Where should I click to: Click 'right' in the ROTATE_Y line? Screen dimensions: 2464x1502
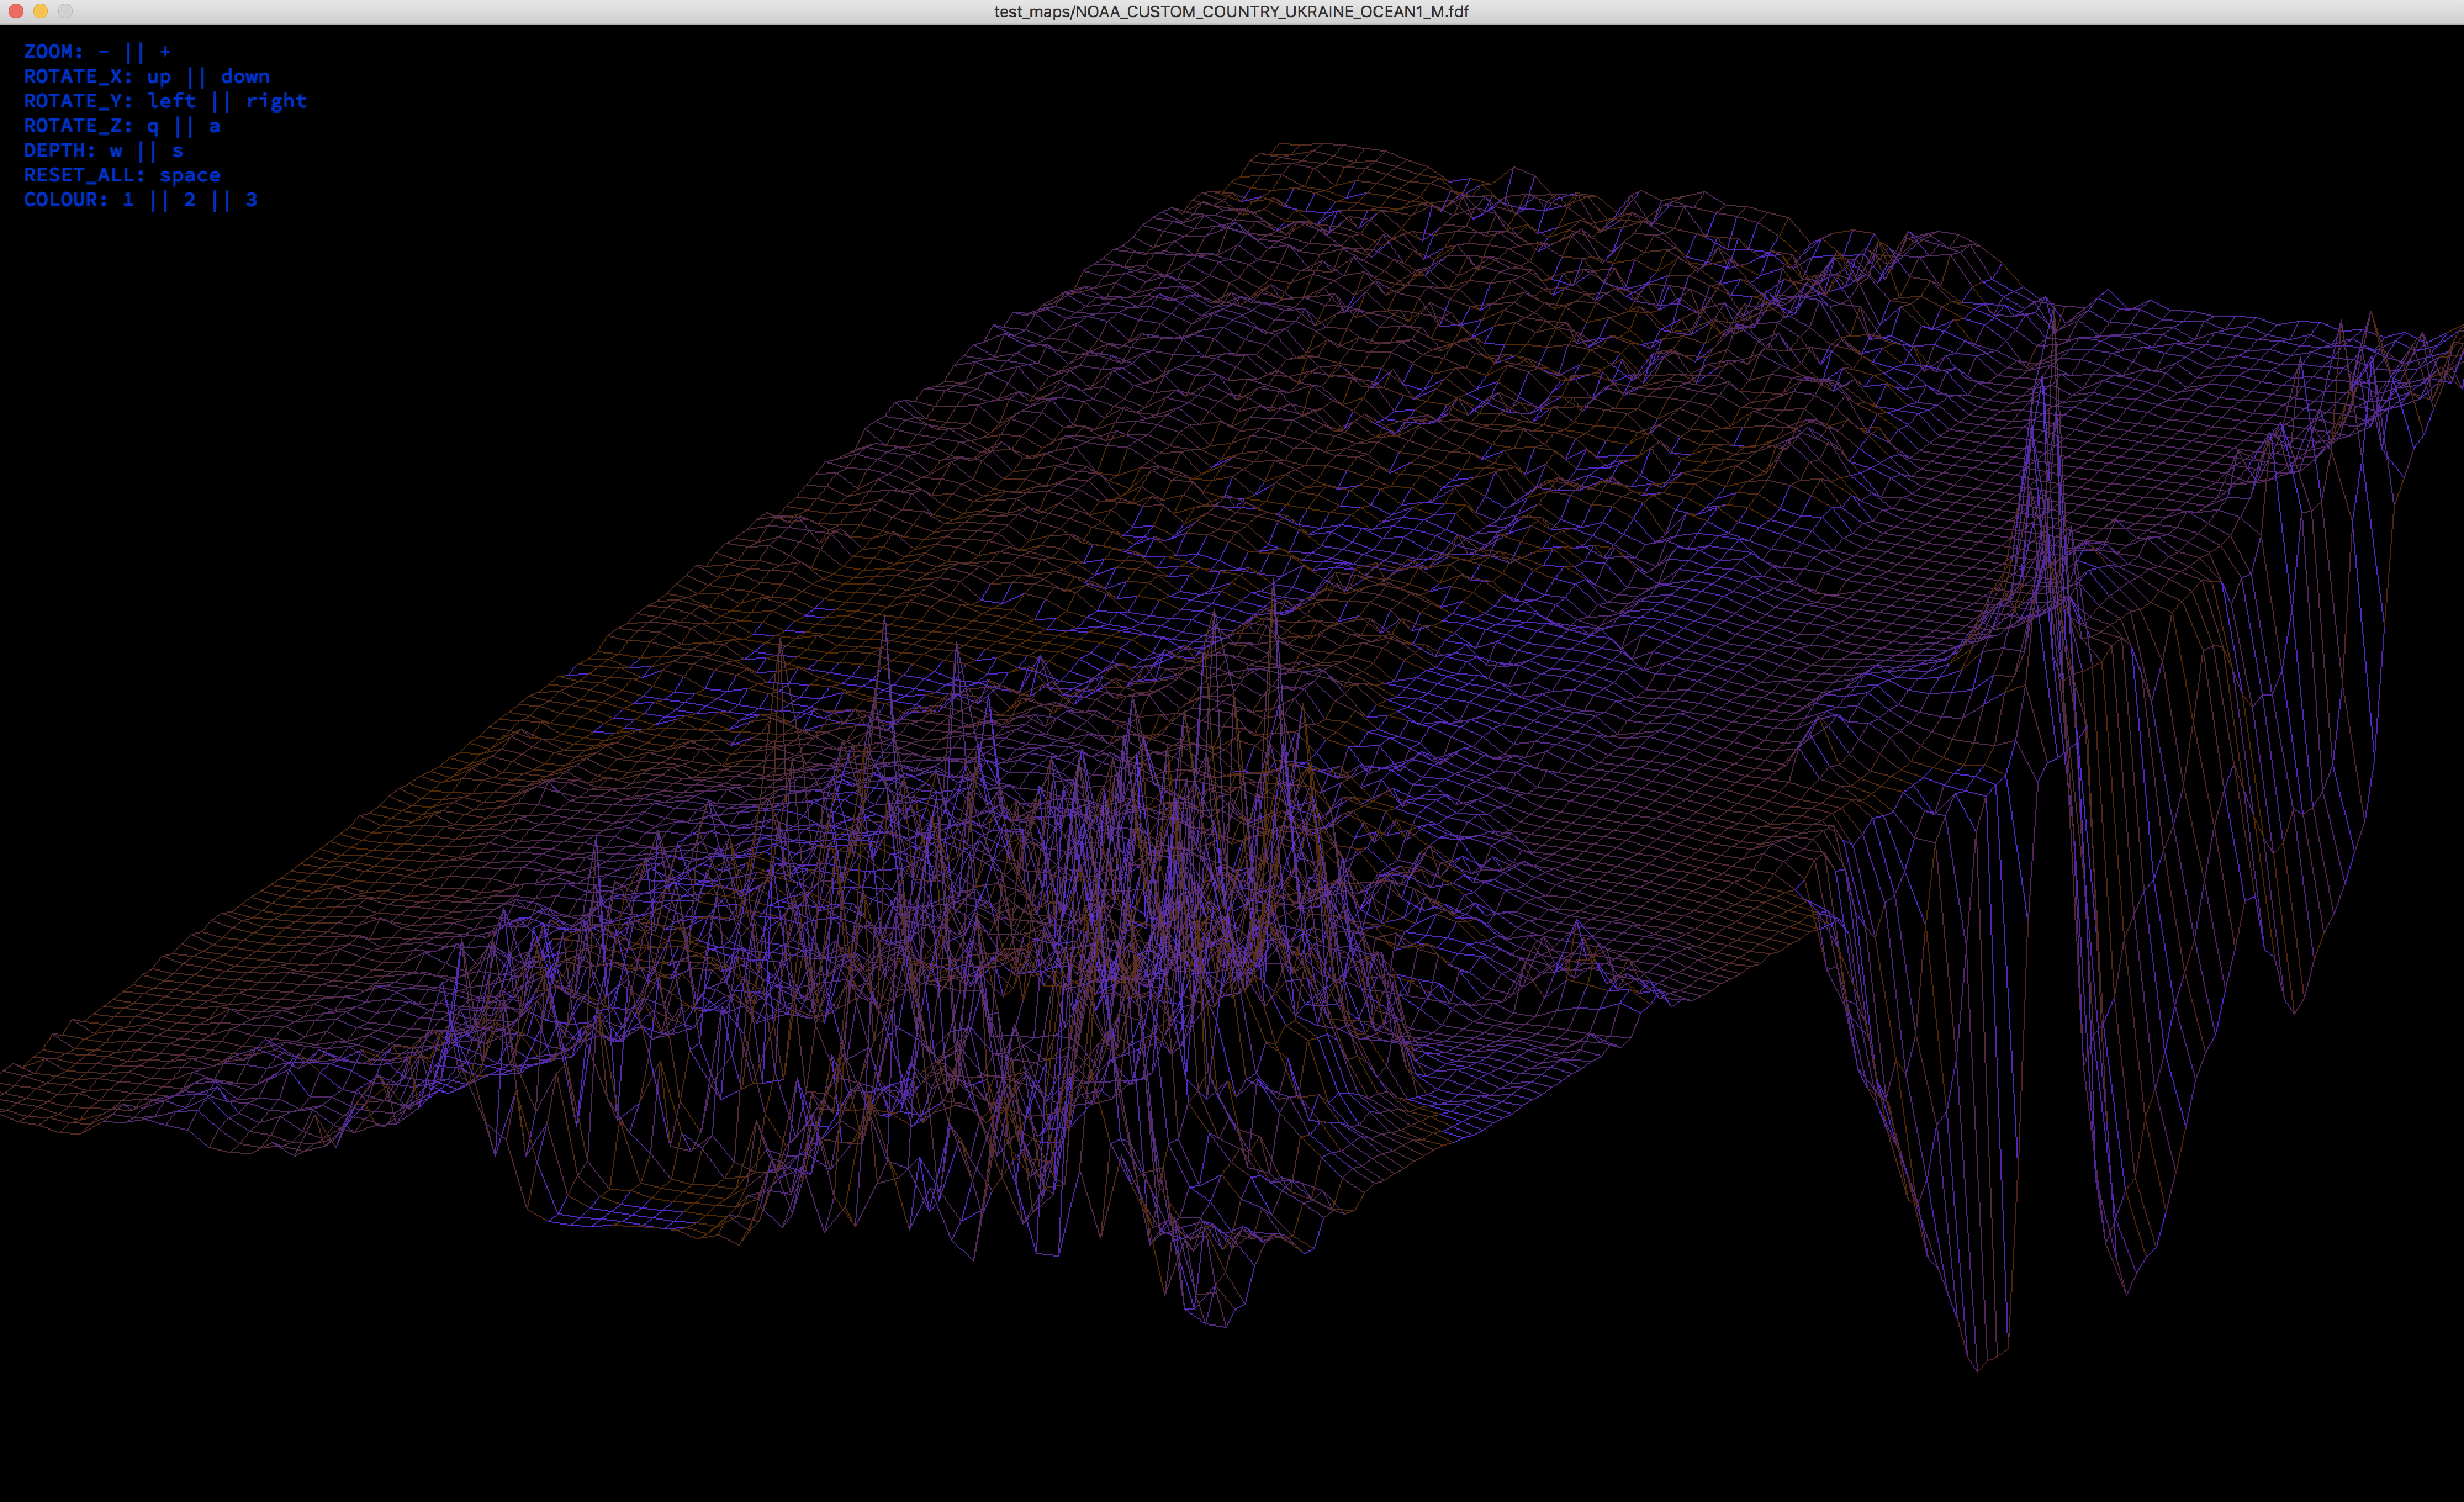pyautogui.click(x=276, y=101)
